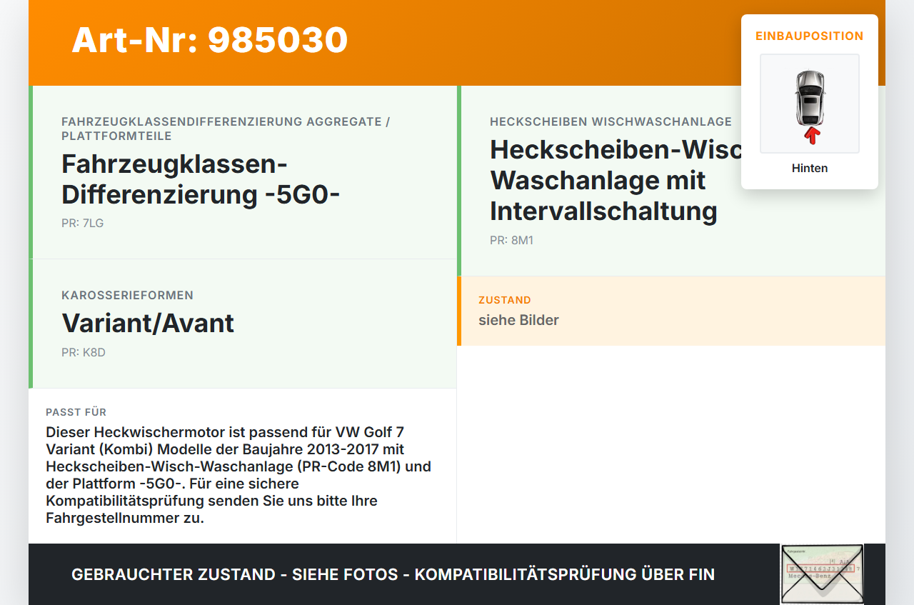Screen dimensions: 914x605
Task: Select the Heckscheiben Wischwaschanlage tab heading
Action: pyautogui.click(x=610, y=121)
